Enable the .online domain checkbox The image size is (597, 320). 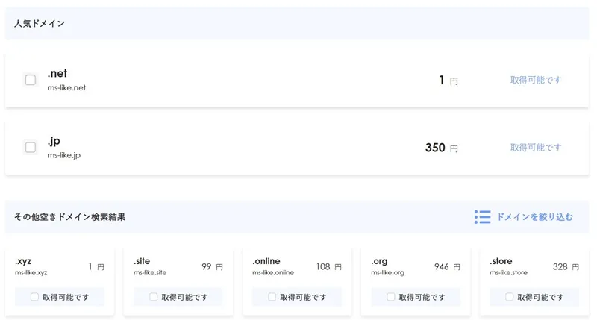point(272,297)
